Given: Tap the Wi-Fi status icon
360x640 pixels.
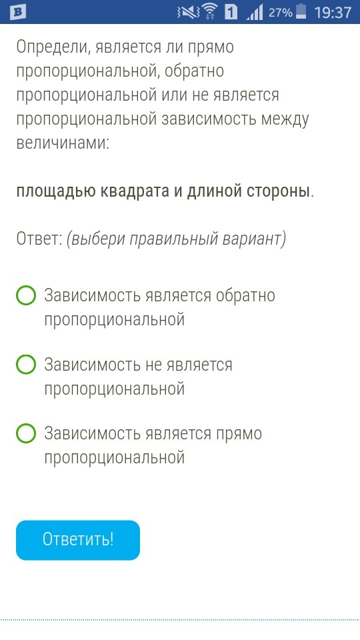Looking at the screenshot, I should coord(211,12).
